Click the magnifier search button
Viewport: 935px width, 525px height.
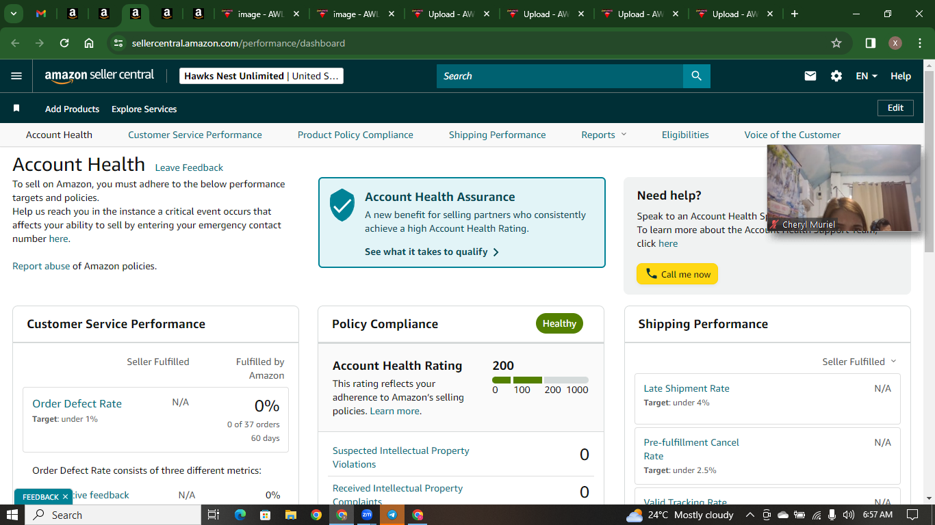(697, 76)
